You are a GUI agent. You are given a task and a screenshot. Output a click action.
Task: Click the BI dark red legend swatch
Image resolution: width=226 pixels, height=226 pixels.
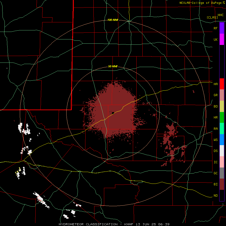222,184
